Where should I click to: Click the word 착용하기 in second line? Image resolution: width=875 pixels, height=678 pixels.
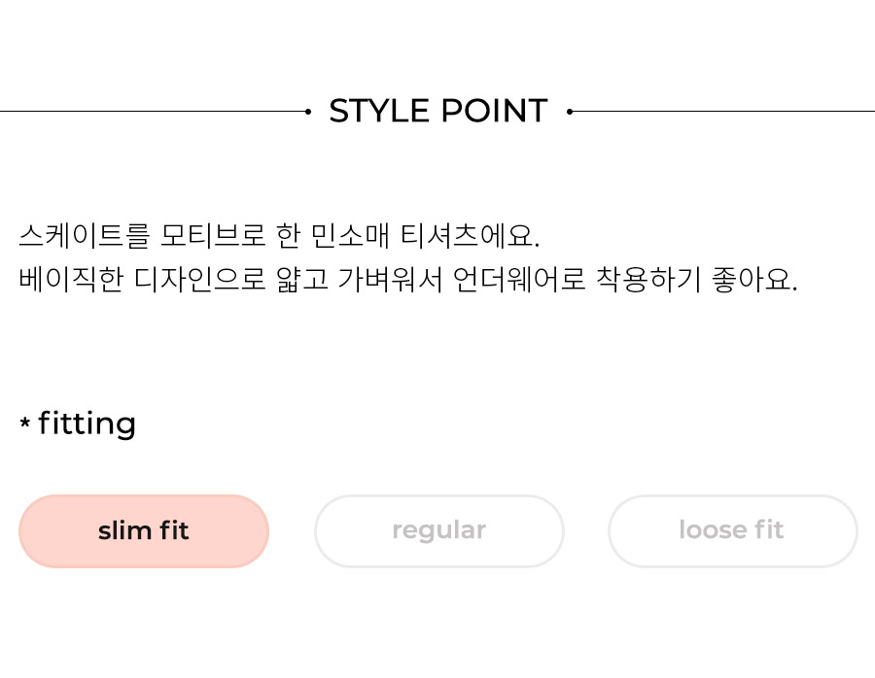point(648,280)
